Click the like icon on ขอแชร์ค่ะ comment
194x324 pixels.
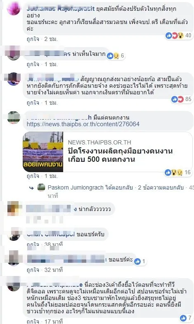(137, 262)
